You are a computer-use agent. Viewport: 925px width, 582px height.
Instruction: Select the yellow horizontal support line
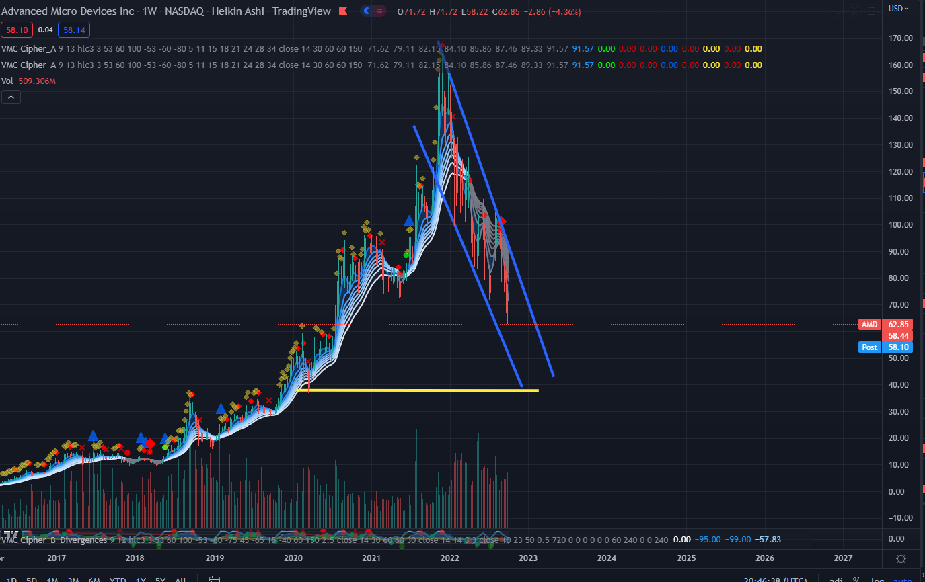[417, 390]
